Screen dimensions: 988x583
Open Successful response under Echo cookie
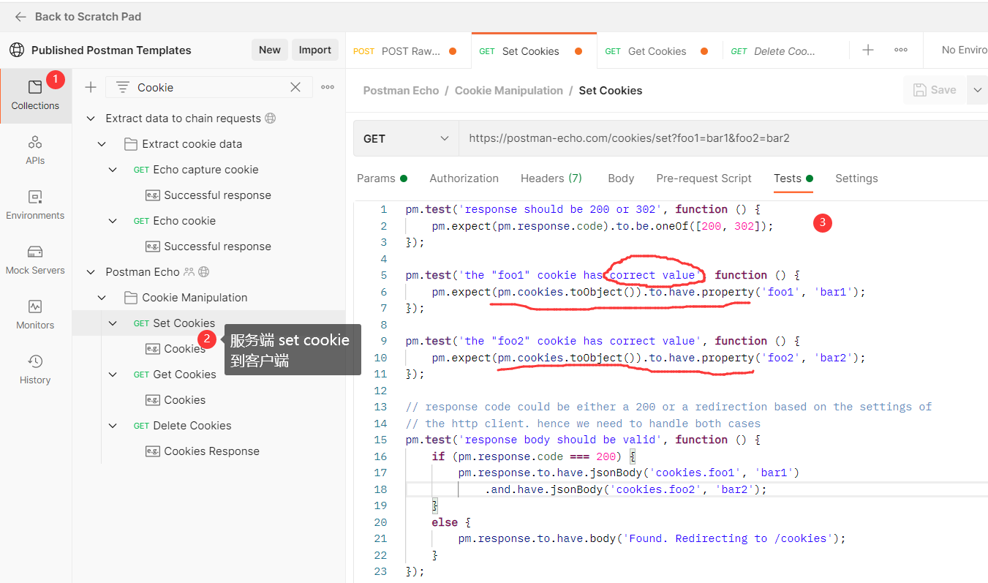pyautogui.click(x=217, y=247)
